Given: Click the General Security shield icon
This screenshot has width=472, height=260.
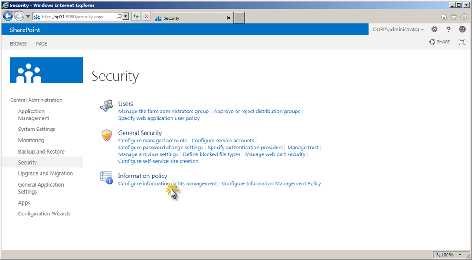Looking at the screenshot, I should [x=106, y=136].
